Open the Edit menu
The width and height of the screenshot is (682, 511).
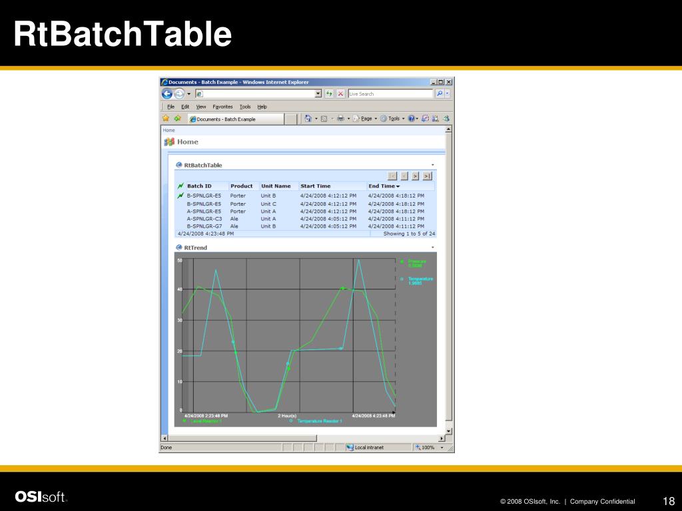[185, 106]
